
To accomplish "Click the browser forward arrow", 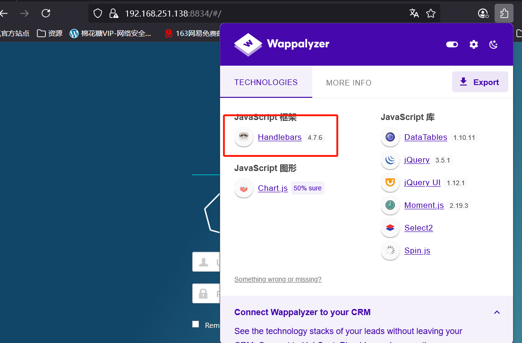I will pos(24,13).
